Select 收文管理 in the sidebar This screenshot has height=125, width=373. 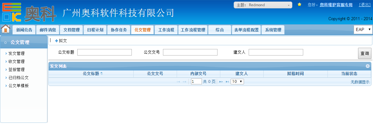tap(17, 61)
